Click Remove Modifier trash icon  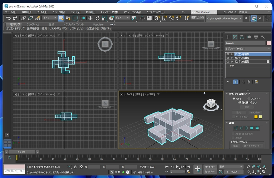tap(249, 82)
